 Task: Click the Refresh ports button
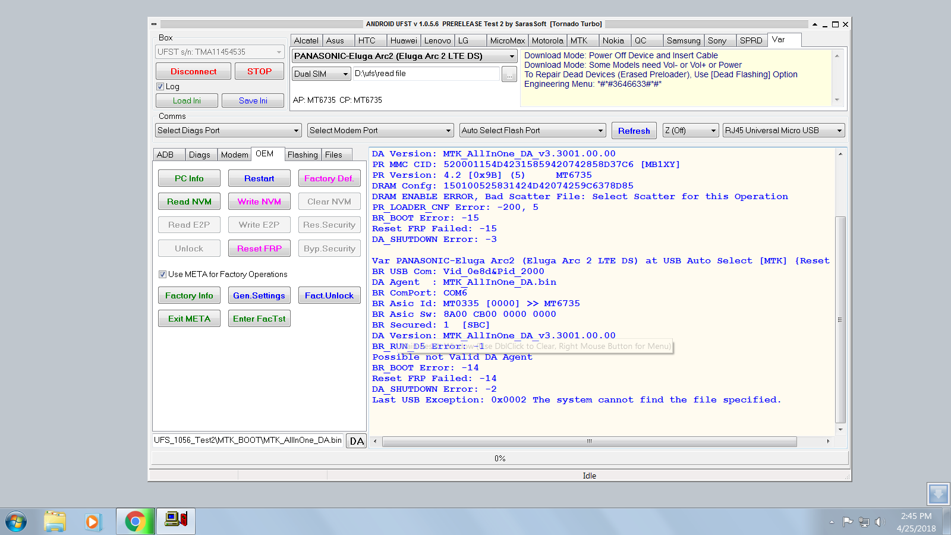pyautogui.click(x=634, y=131)
